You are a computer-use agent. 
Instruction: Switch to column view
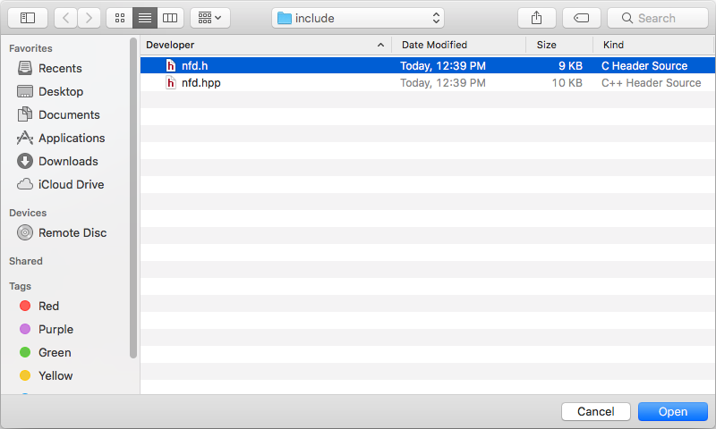169,18
